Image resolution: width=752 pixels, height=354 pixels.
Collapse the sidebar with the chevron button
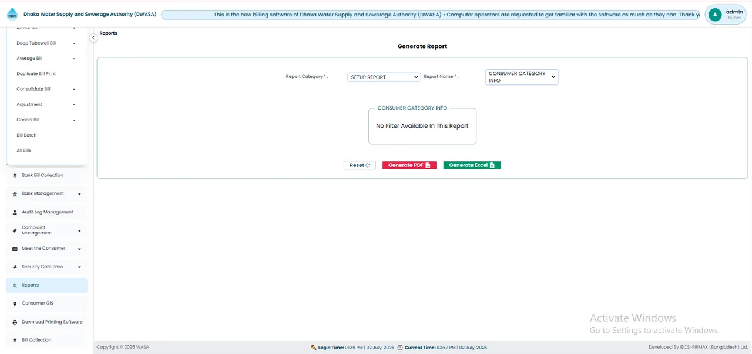pyautogui.click(x=93, y=38)
